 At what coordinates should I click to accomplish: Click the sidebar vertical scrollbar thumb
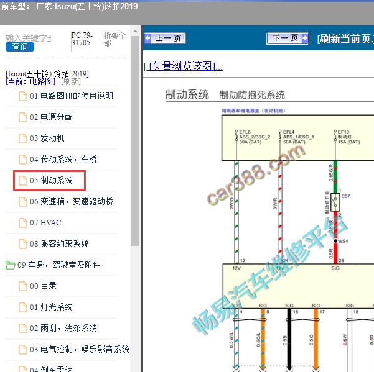tap(135, 141)
